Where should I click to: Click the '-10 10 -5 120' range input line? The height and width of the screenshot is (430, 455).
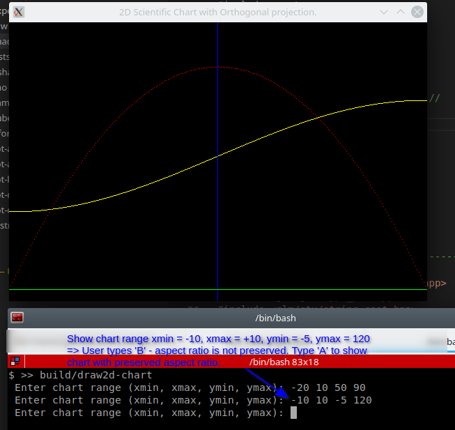tap(193, 401)
